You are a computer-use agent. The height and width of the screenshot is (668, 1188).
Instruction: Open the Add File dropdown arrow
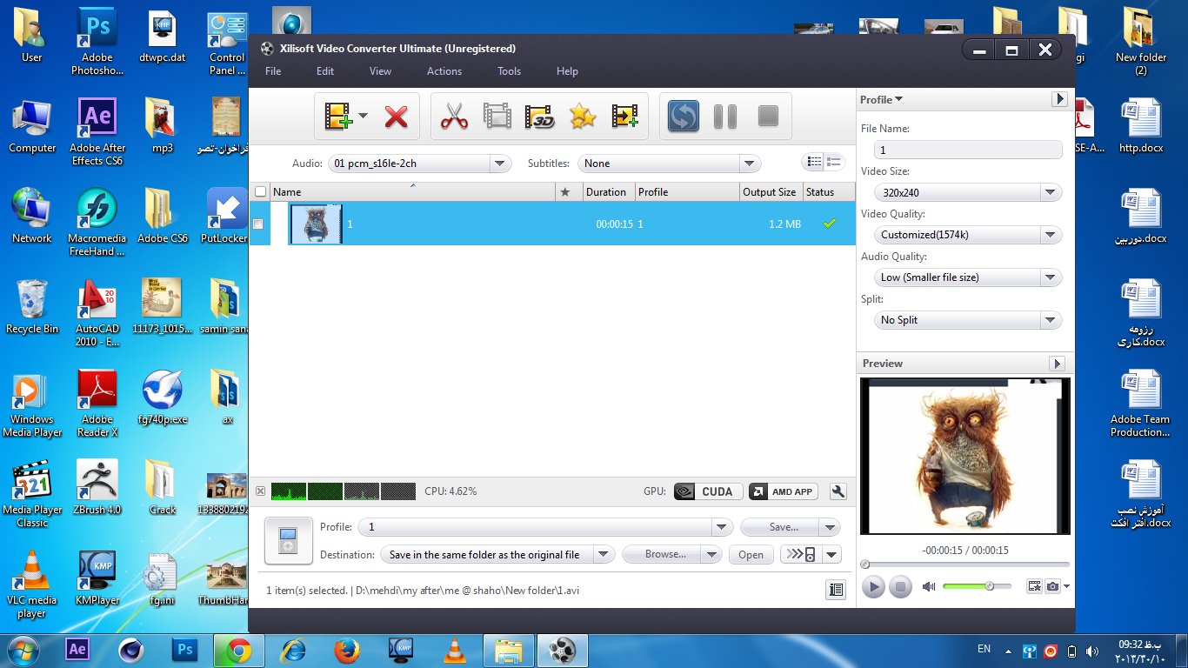[x=363, y=116]
